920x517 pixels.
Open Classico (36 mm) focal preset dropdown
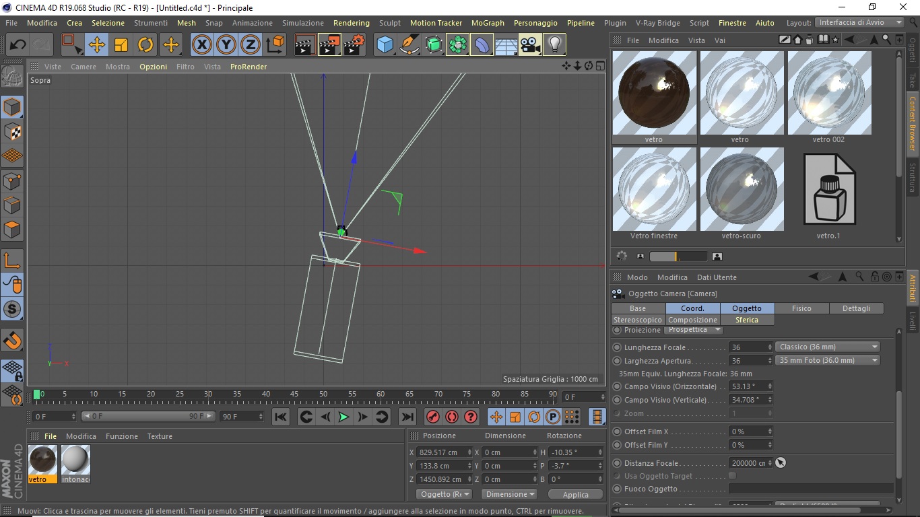click(x=828, y=347)
